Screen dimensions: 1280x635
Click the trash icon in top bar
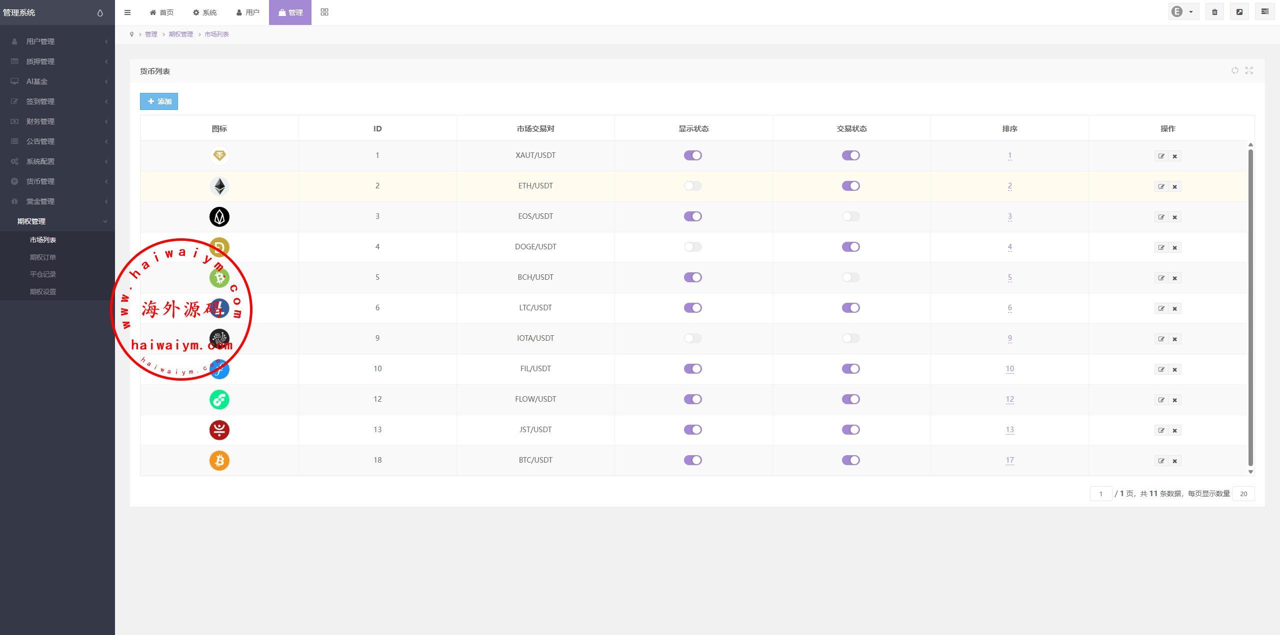point(1214,12)
